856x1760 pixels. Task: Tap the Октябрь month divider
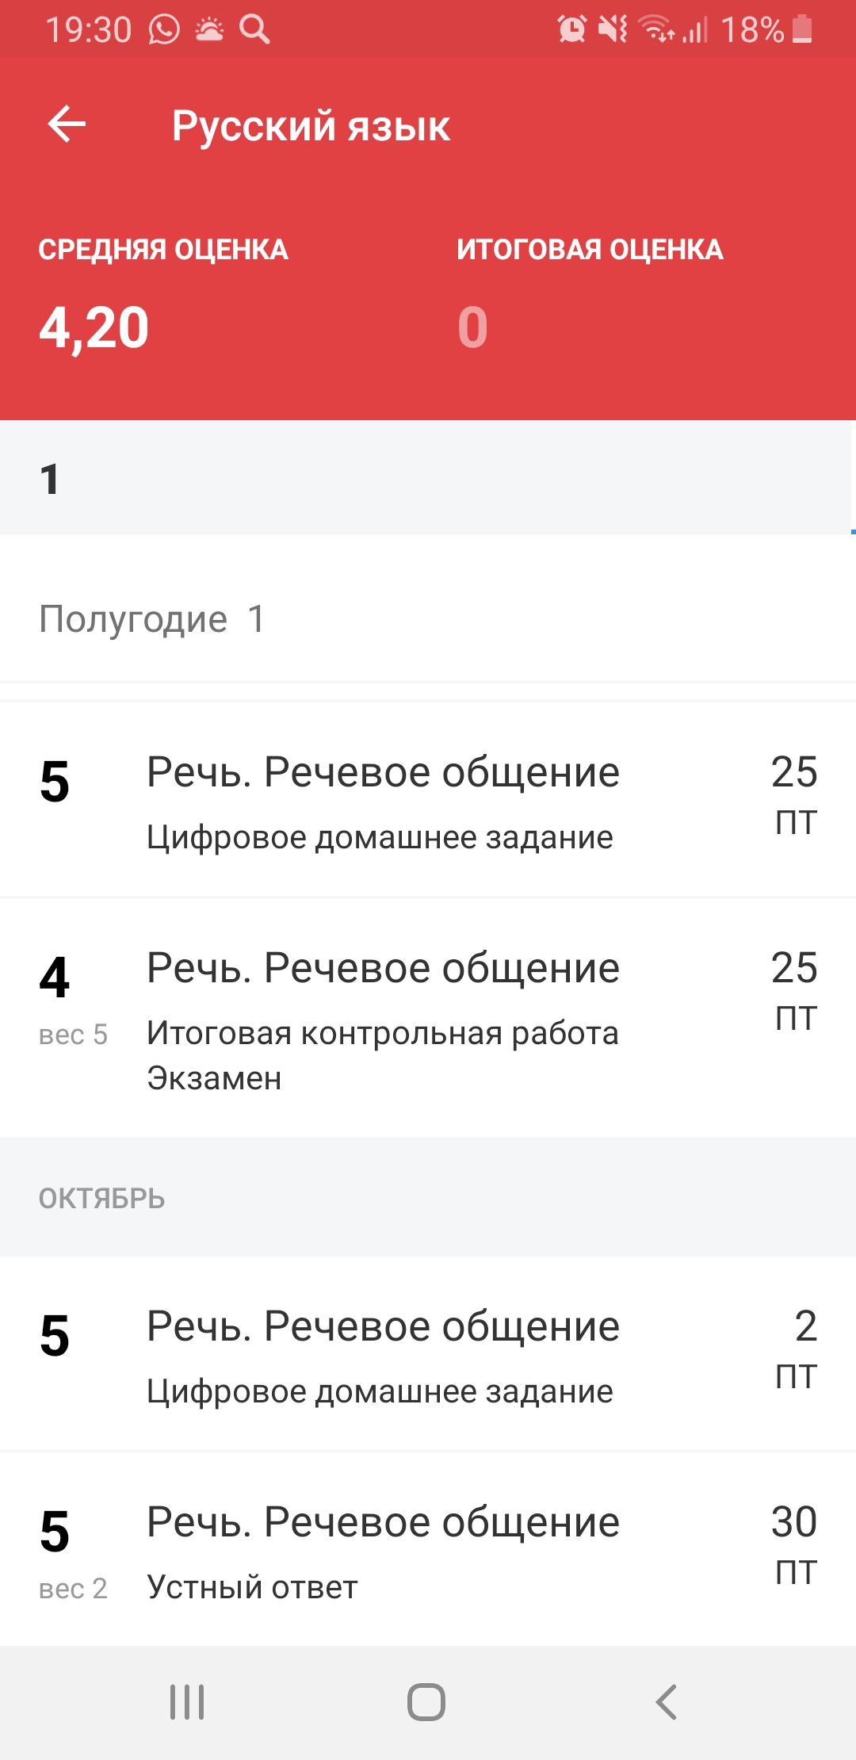[x=102, y=1198]
